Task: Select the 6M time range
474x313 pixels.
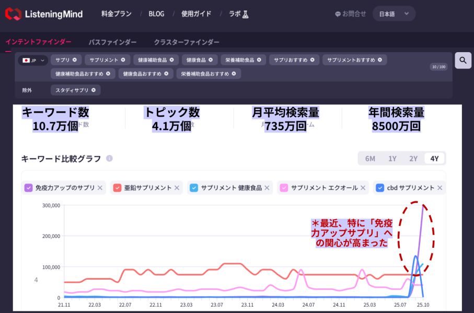Action: click(371, 158)
